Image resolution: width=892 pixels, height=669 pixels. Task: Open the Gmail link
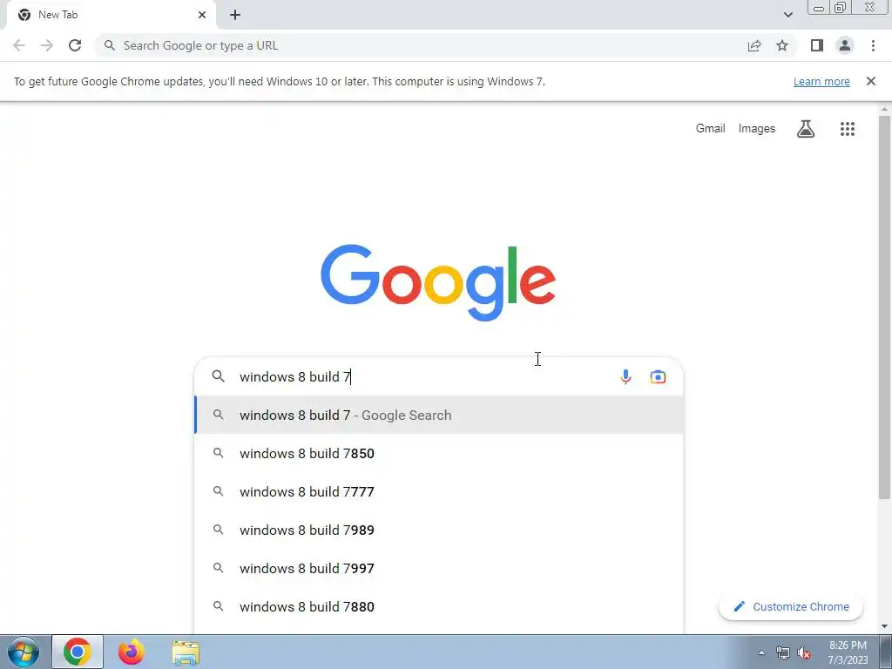click(711, 129)
